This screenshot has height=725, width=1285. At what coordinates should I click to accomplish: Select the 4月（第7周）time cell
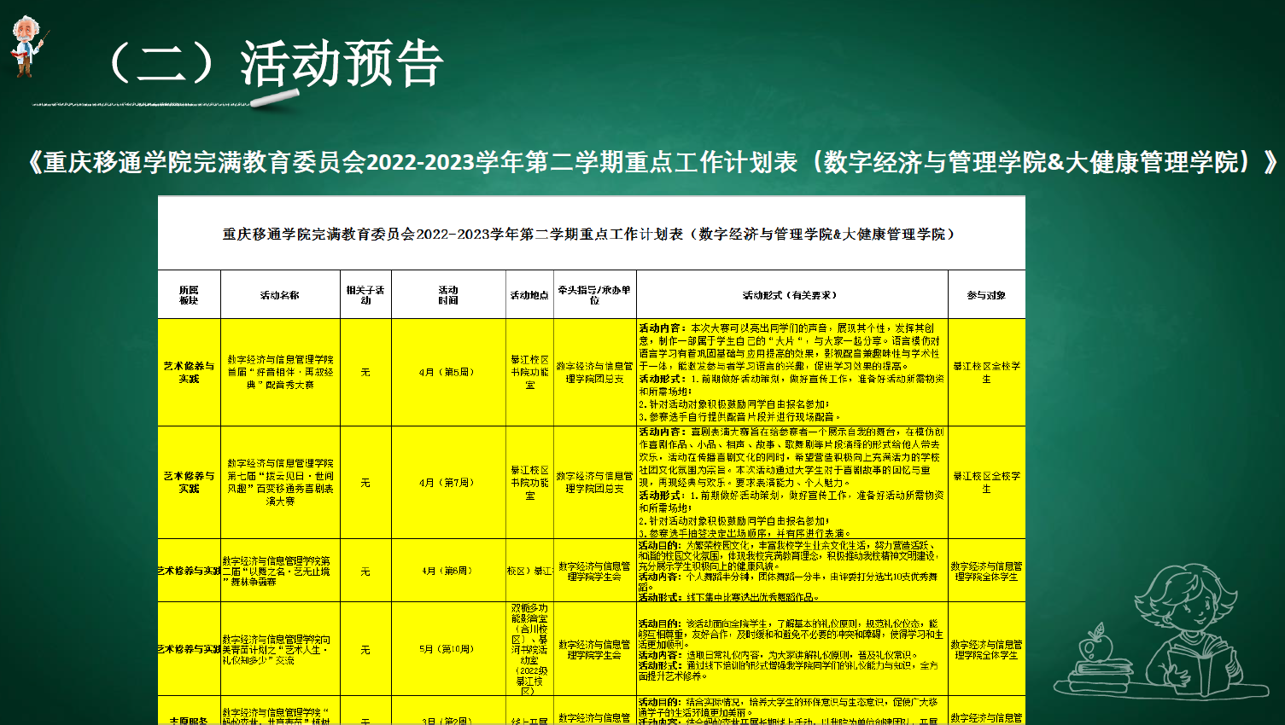(448, 483)
